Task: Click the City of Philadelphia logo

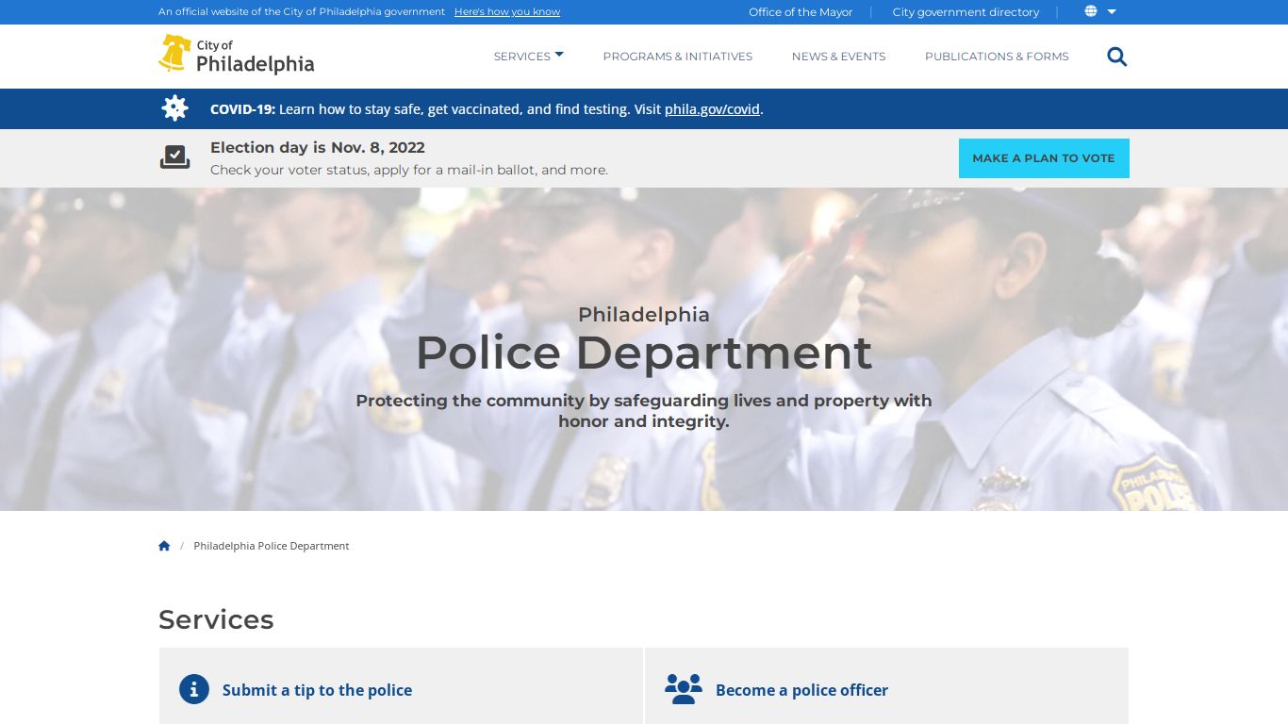Action: [x=236, y=55]
